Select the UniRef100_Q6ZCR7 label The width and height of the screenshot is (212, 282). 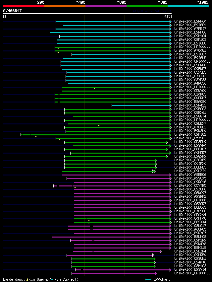pos(190,204)
